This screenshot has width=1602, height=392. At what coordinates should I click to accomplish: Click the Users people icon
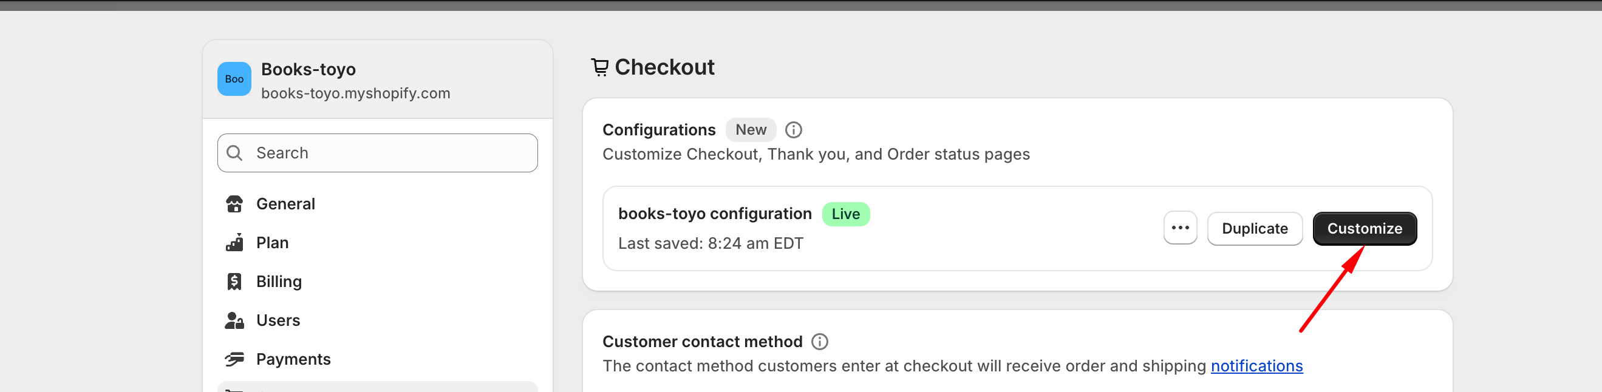point(234,320)
